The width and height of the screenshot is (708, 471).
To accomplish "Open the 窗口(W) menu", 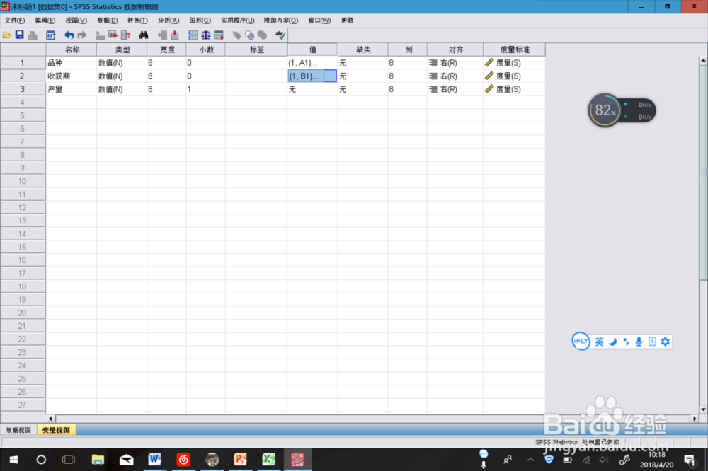I will click(319, 21).
